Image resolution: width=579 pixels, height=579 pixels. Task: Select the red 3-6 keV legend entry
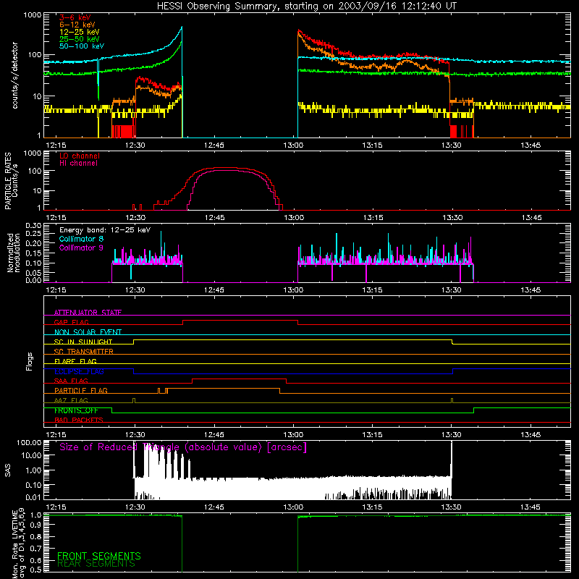75,17
